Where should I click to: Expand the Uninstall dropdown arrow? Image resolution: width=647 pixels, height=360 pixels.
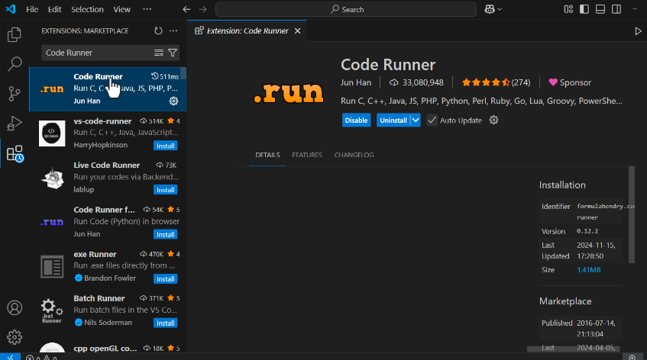pyautogui.click(x=416, y=121)
